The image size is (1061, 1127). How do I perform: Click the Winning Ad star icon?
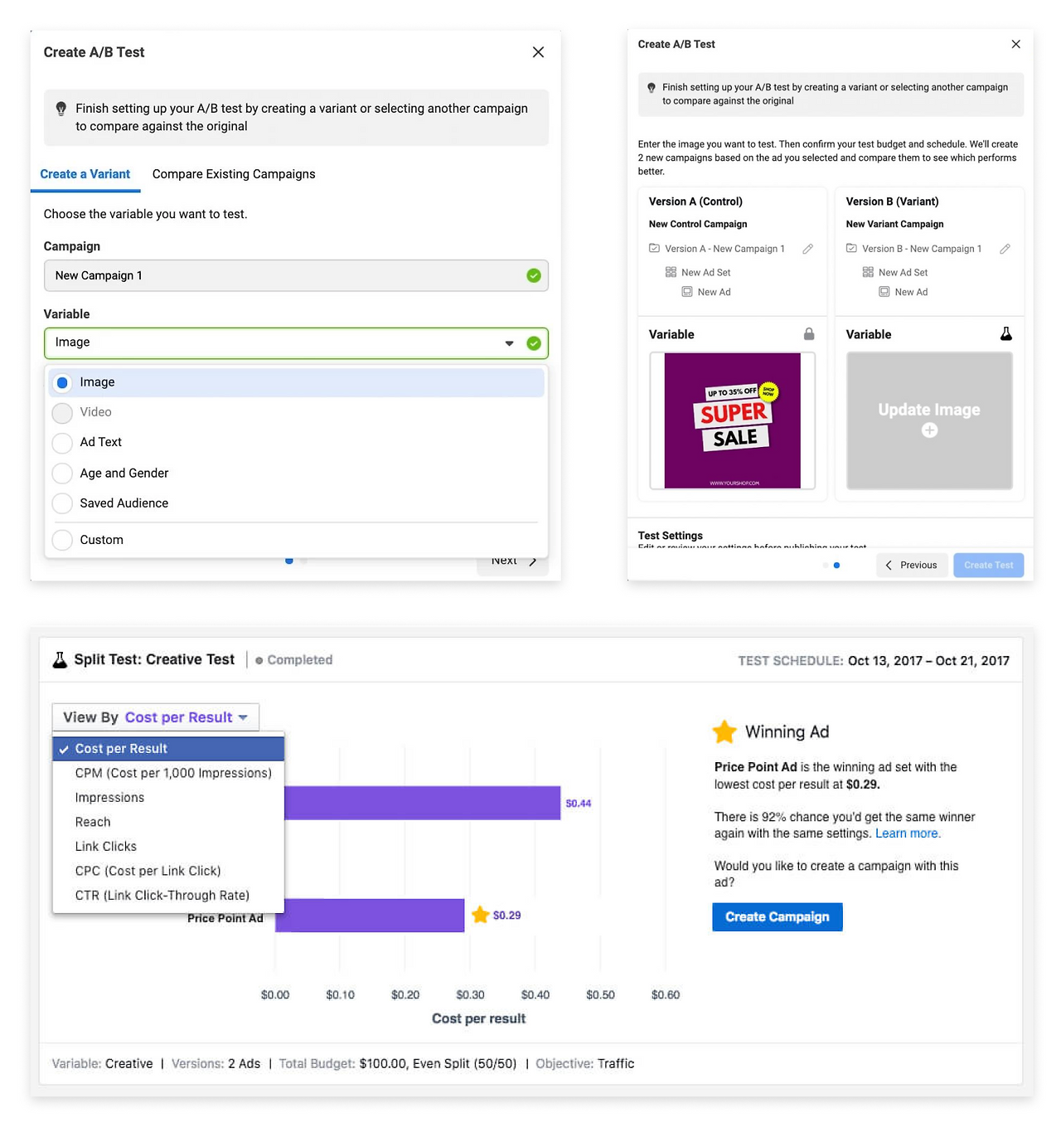coord(724,731)
